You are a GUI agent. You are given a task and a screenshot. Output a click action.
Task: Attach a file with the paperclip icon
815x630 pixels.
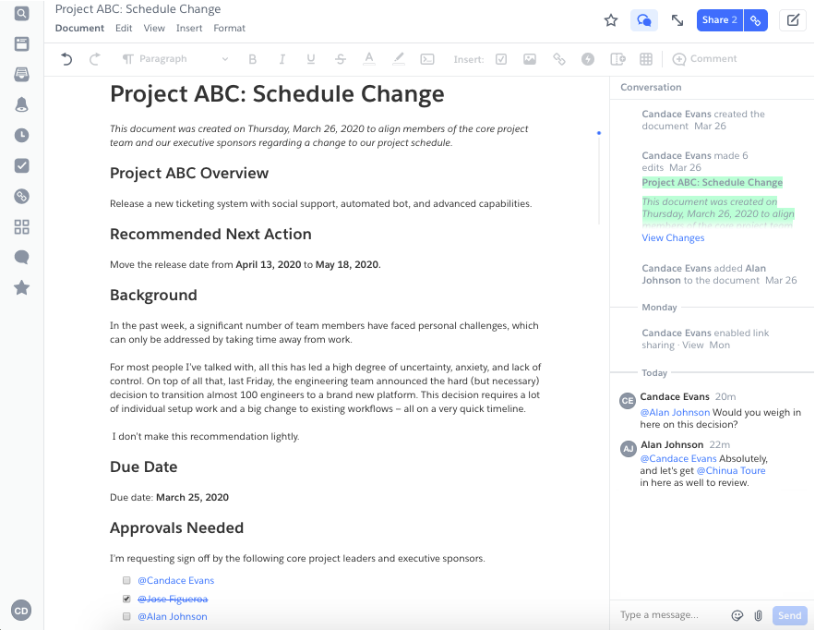click(759, 615)
